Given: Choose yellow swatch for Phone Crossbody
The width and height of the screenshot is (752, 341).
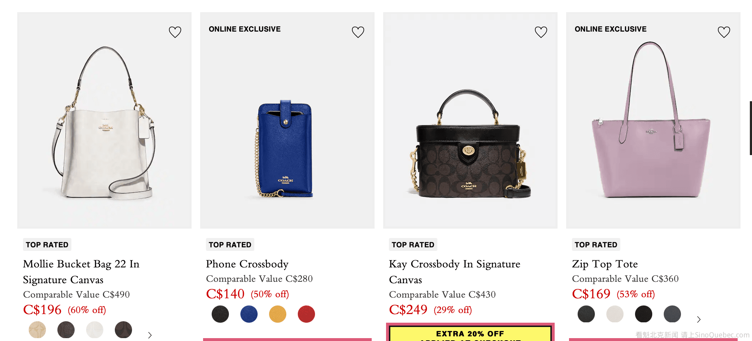Looking at the screenshot, I should point(278,314).
